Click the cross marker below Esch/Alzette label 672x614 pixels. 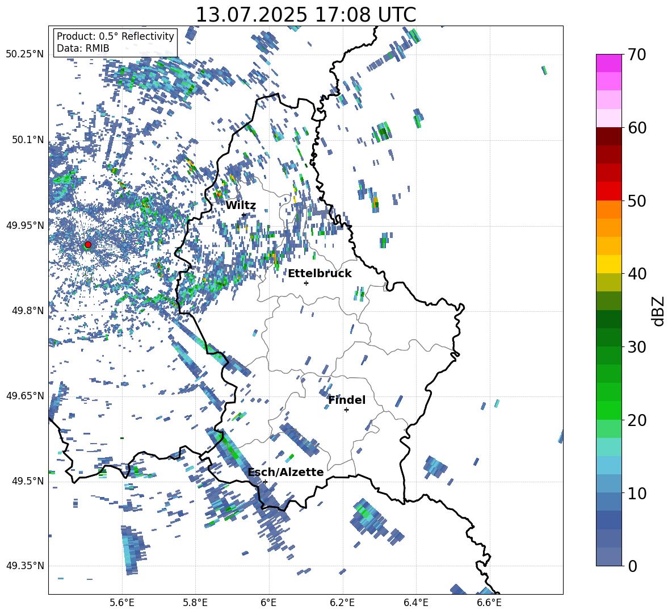tap(265, 482)
